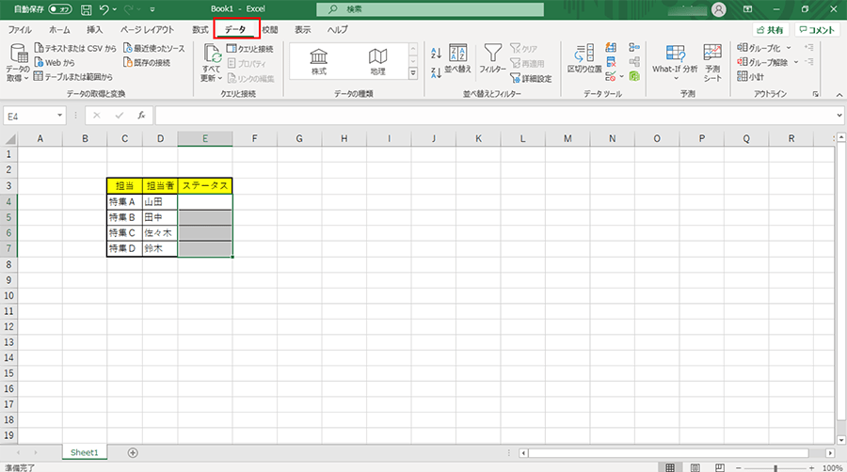The image size is (847, 472).
Task: Switch to 表示 tab
Action: pos(302,30)
